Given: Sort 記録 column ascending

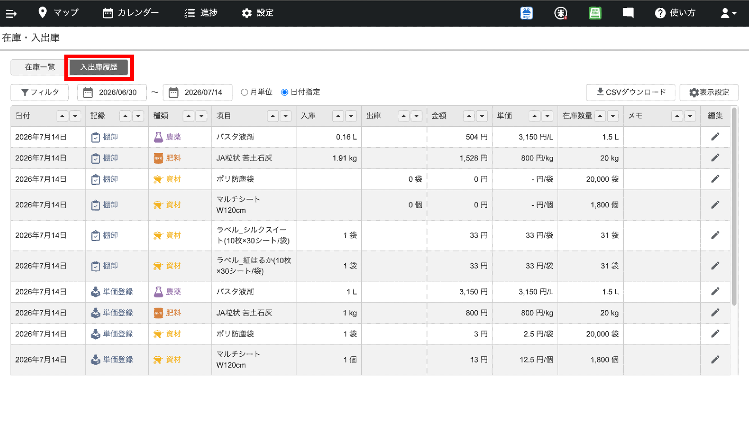Looking at the screenshot, I should (x=125, y=116).
